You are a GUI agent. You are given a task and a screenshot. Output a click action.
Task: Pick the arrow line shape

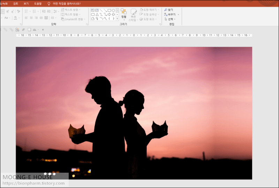(x=105, y=10)
